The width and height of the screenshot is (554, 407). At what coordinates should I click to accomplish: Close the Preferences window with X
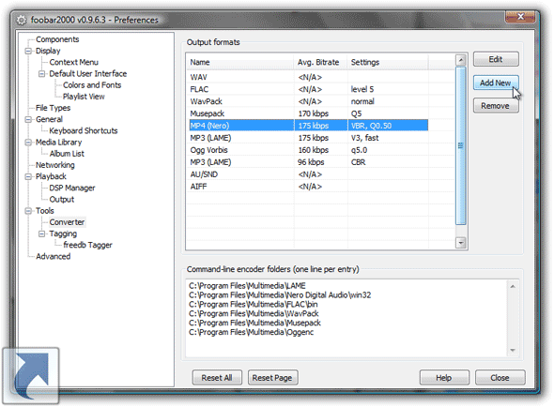pos(520,17)
